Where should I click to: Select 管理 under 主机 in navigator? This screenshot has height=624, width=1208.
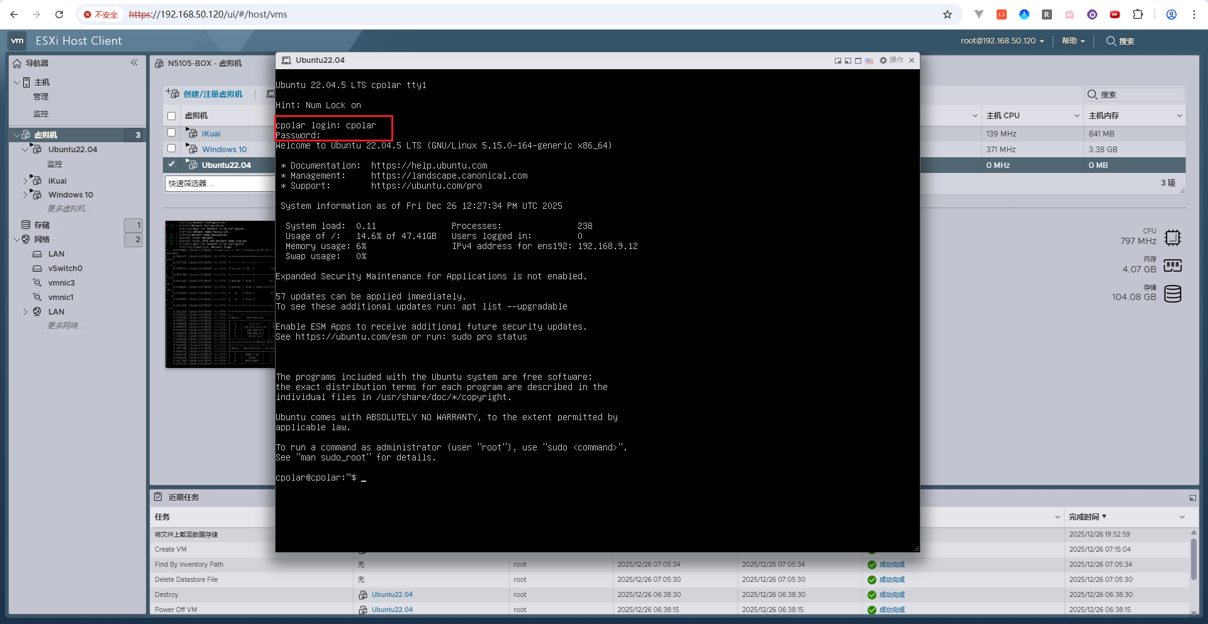pos(41,97)
